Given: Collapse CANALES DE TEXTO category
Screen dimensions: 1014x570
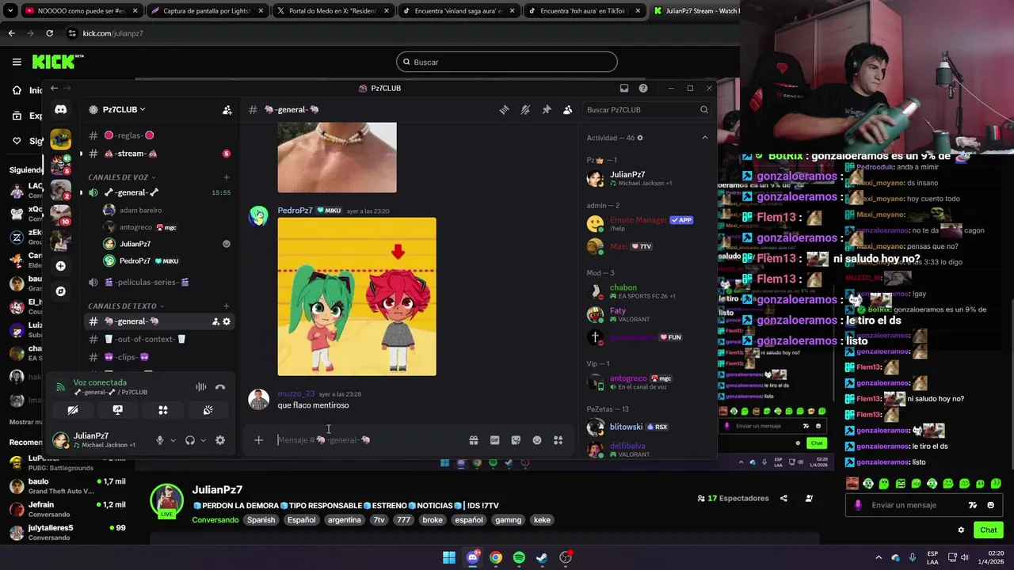Looking at the screenshot, I should point(127,306).
